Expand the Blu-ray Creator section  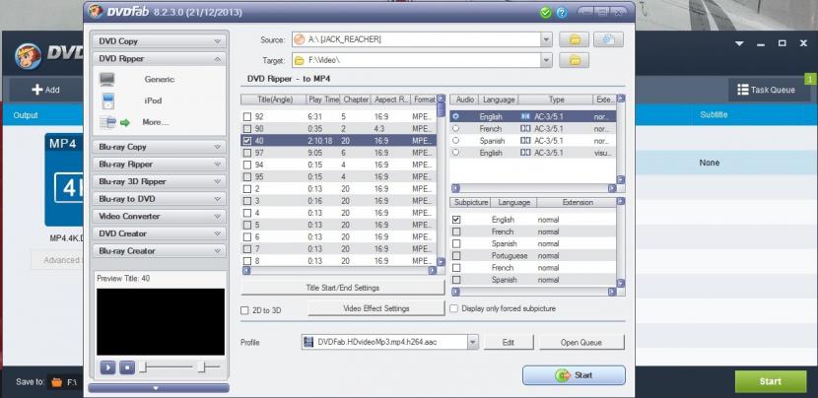[x=159, y=251]
